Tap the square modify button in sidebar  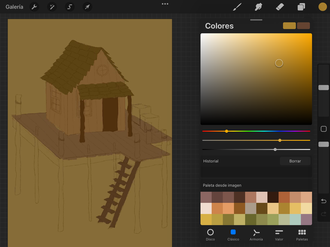324,129
